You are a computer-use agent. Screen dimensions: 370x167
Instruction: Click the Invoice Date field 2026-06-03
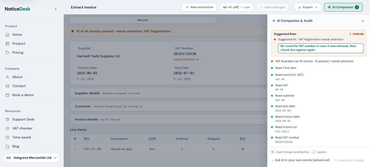87,73
